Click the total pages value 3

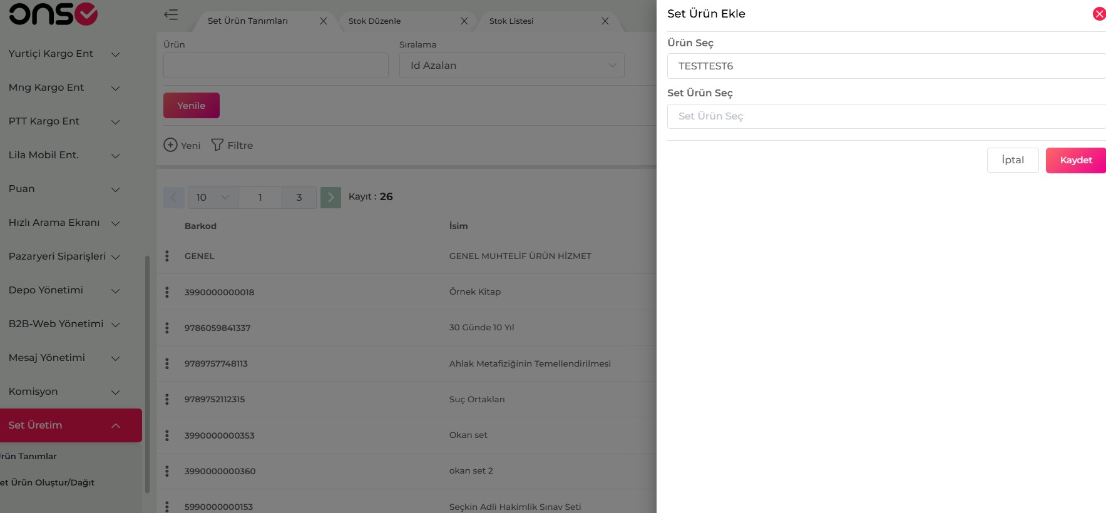click(x=299, y=197)
